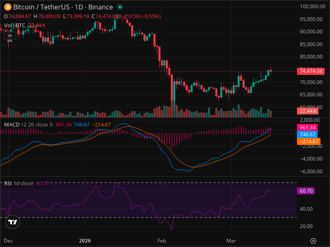Select the Vol · BTC indicator label
The width and height of the screenshot is (330, 247).
[14, 26]
